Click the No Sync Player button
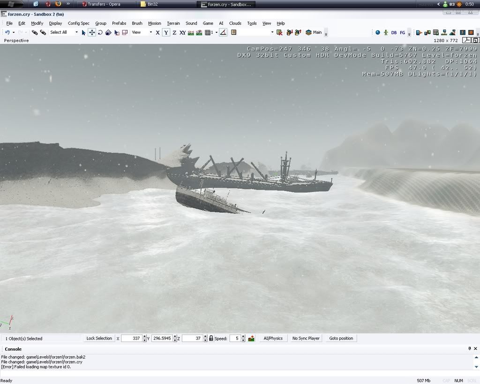 [x=306, y=339]
